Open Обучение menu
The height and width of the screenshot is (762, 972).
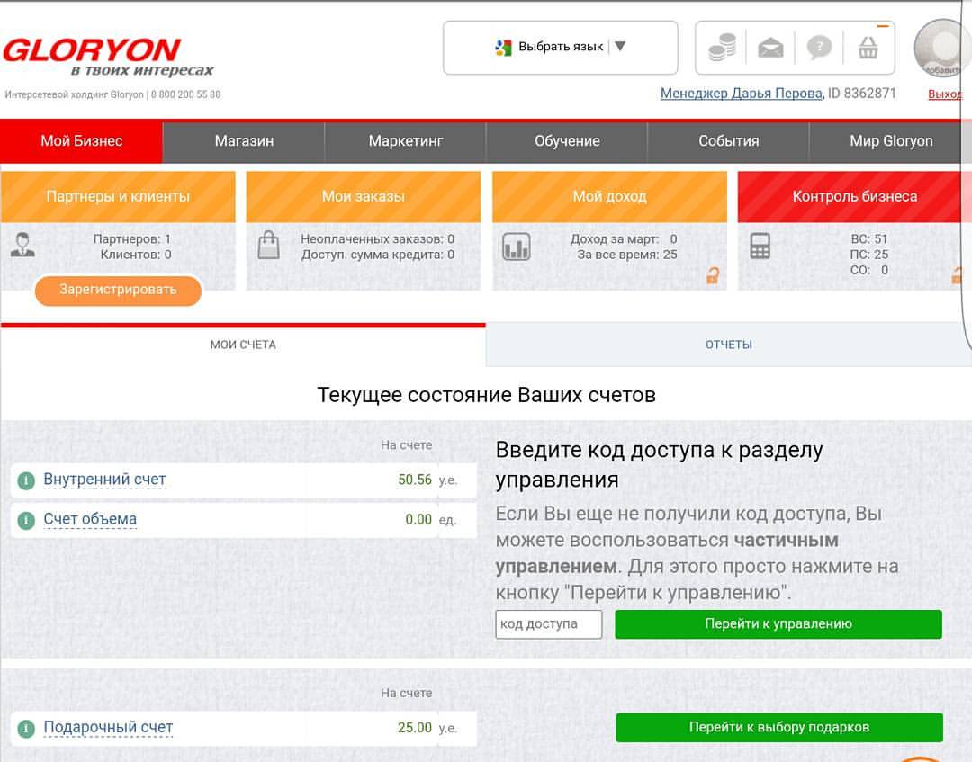point(567,141)
